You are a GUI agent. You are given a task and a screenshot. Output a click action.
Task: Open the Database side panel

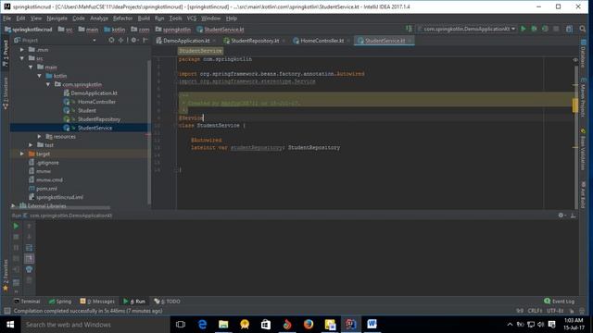click(x=583, y=54)
